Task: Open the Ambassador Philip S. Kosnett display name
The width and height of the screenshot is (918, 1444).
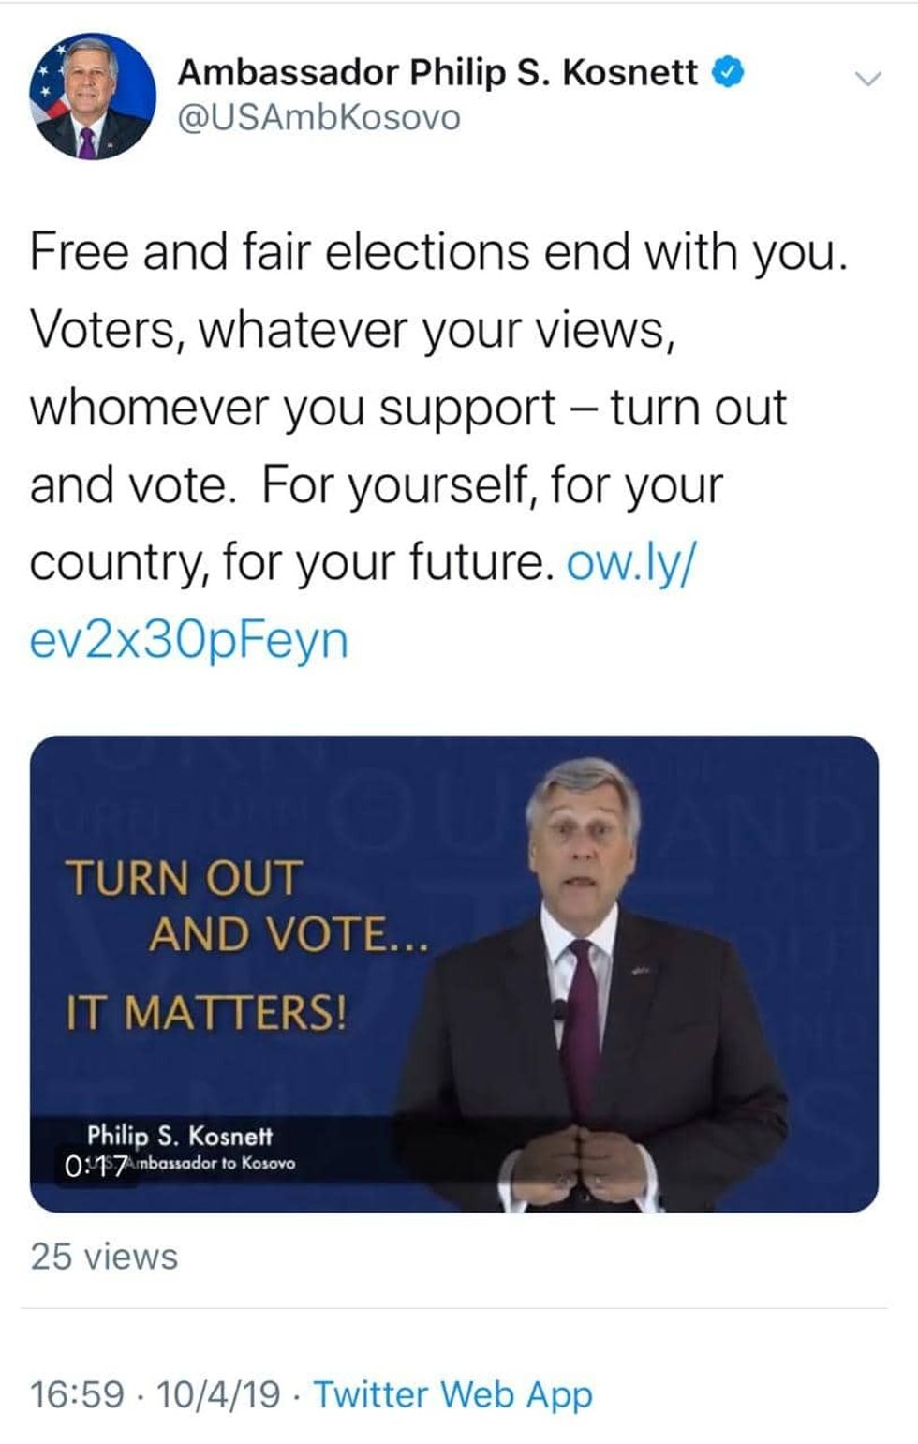Action: pyautogui.click(x=437, y=72)
